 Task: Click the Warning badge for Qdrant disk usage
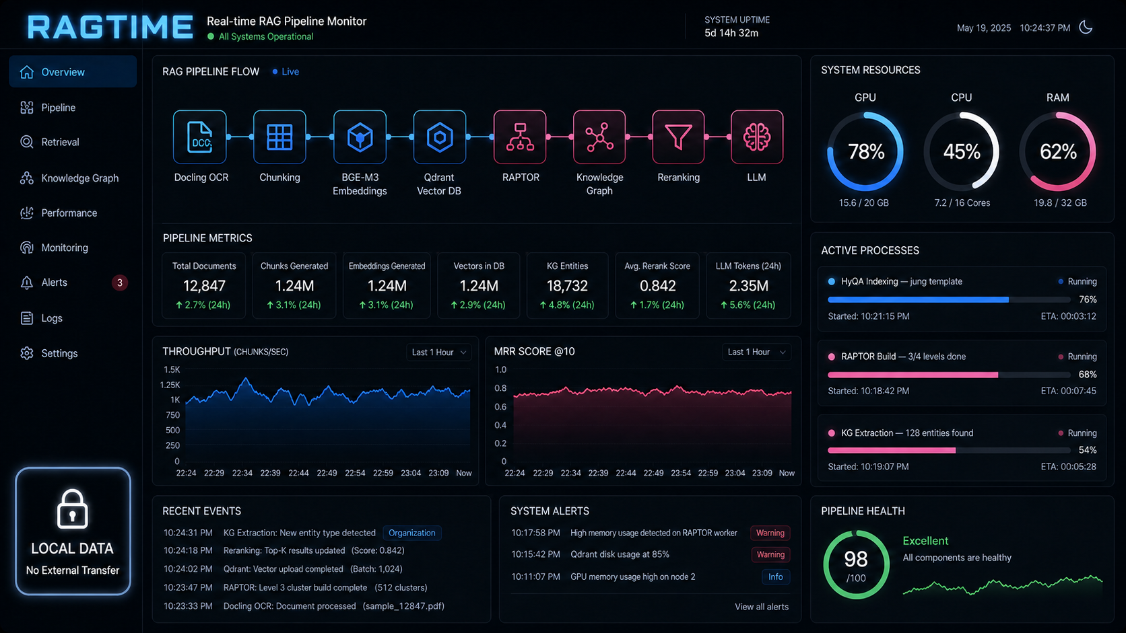(770, 555)
